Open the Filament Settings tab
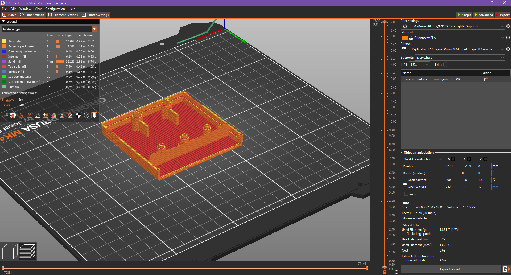The image size is (511, 275). pyautogui.click(x=63, y=15)
